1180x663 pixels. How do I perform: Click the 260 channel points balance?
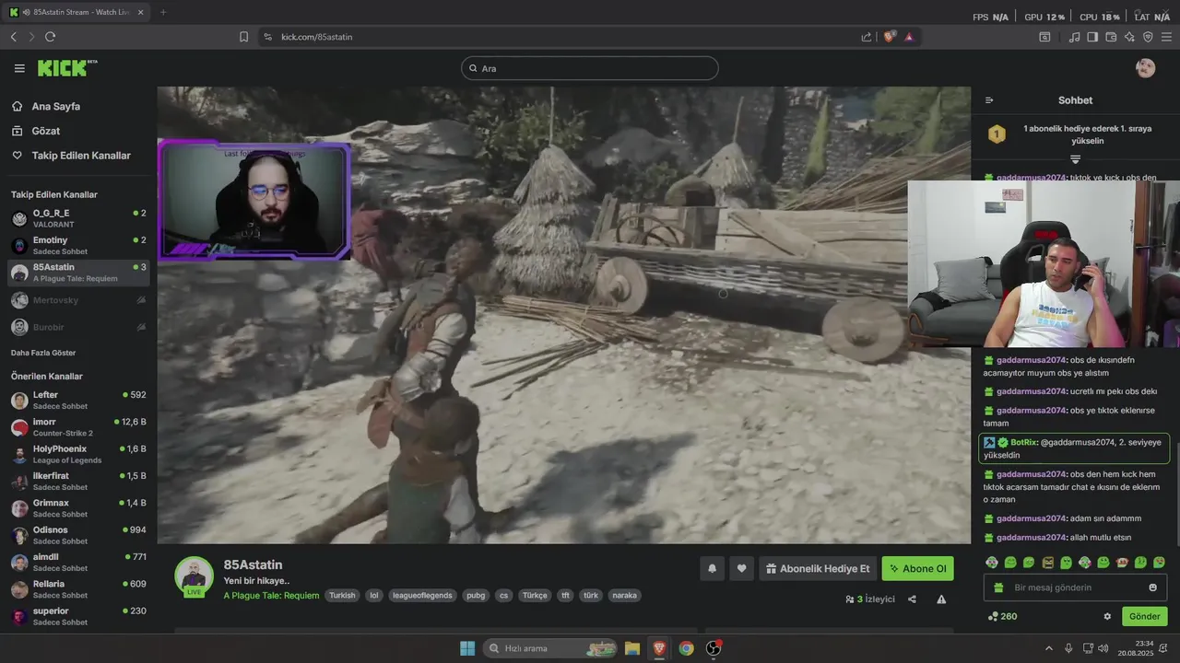coord(1002,617)
